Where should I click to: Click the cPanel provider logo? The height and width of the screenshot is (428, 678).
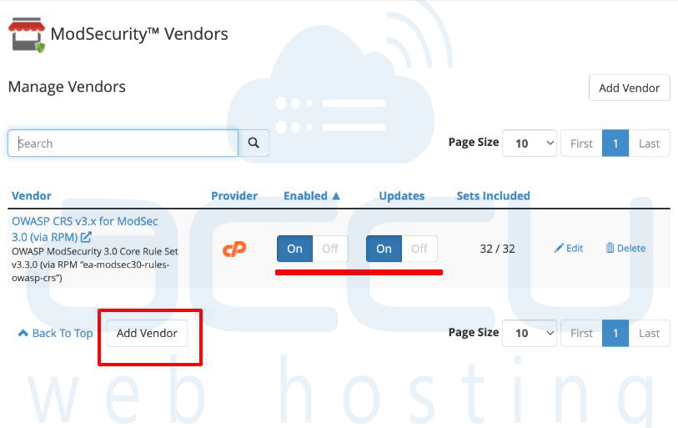pyautogui.click(x=234, y=249)
